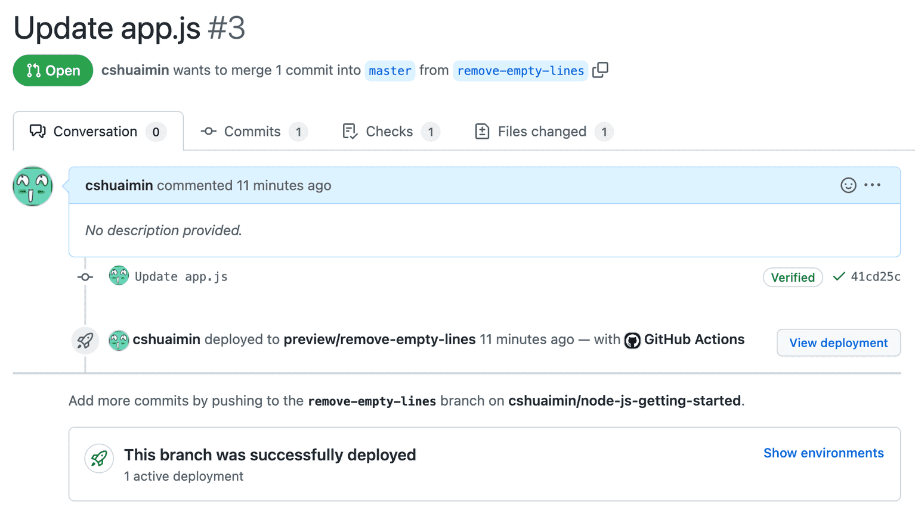
Task: Open the master base branch link
Action: [390, 71]
